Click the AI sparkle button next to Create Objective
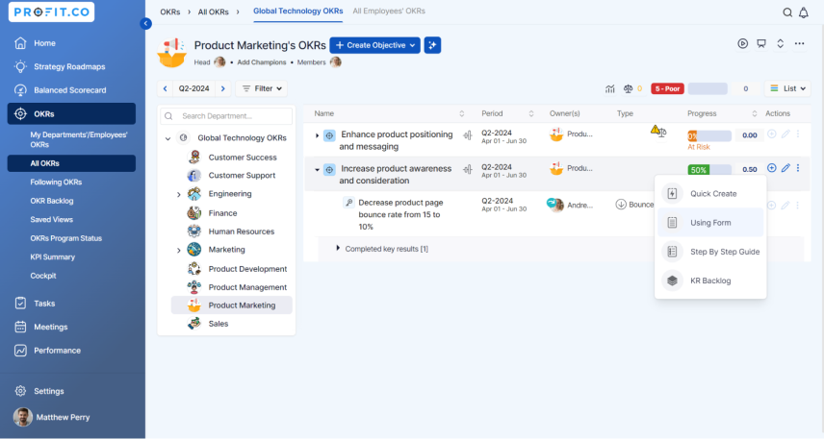 point(432,45)
